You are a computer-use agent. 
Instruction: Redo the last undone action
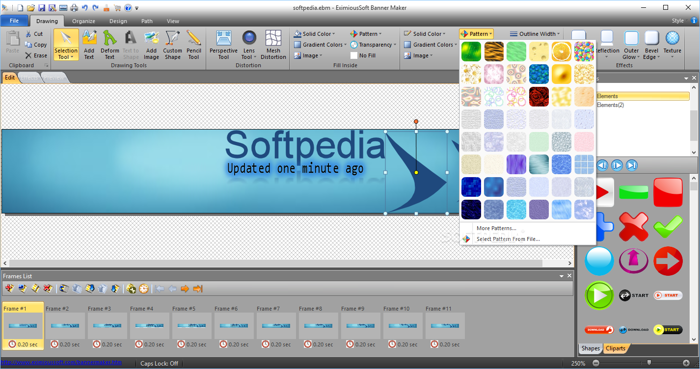[95, 8]
